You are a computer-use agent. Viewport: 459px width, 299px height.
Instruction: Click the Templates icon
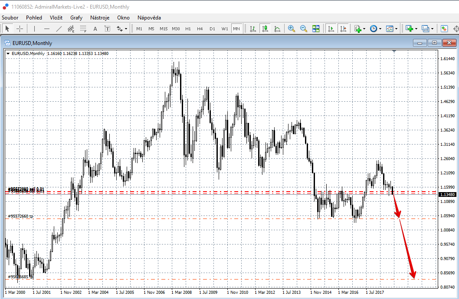click(x=390, y=29)
